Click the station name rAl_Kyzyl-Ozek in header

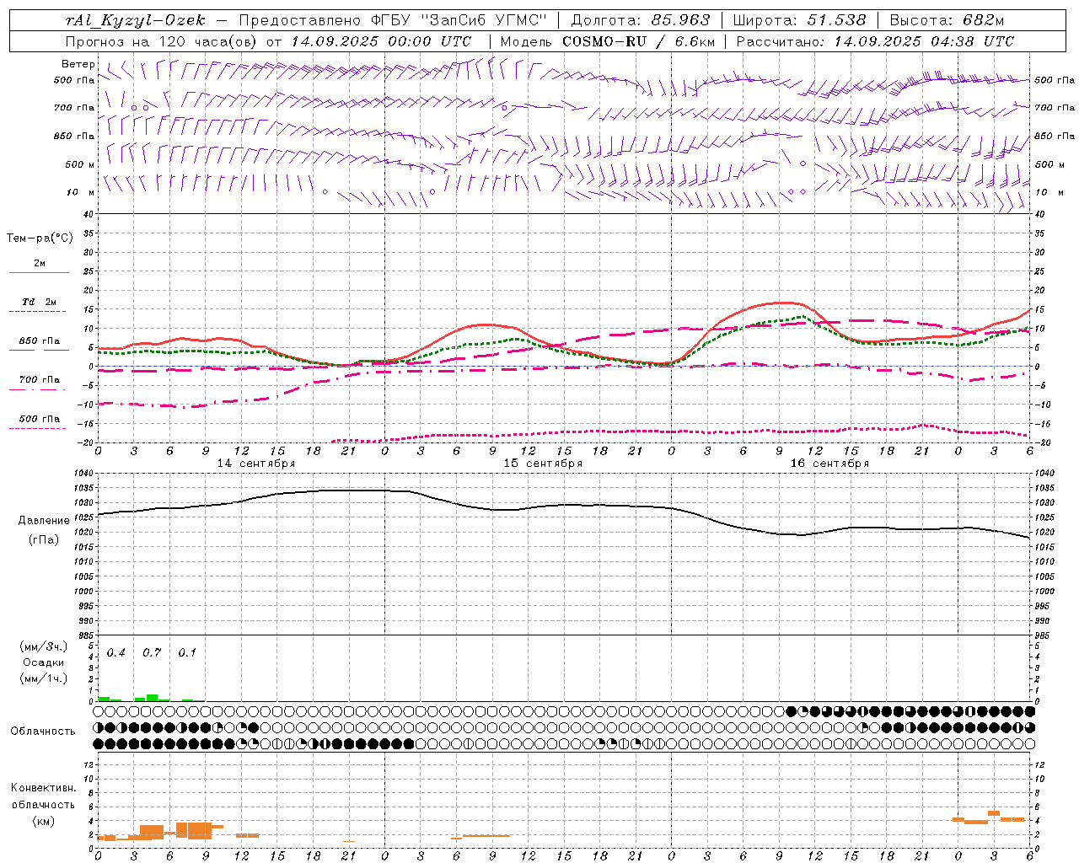click(135, 20)
